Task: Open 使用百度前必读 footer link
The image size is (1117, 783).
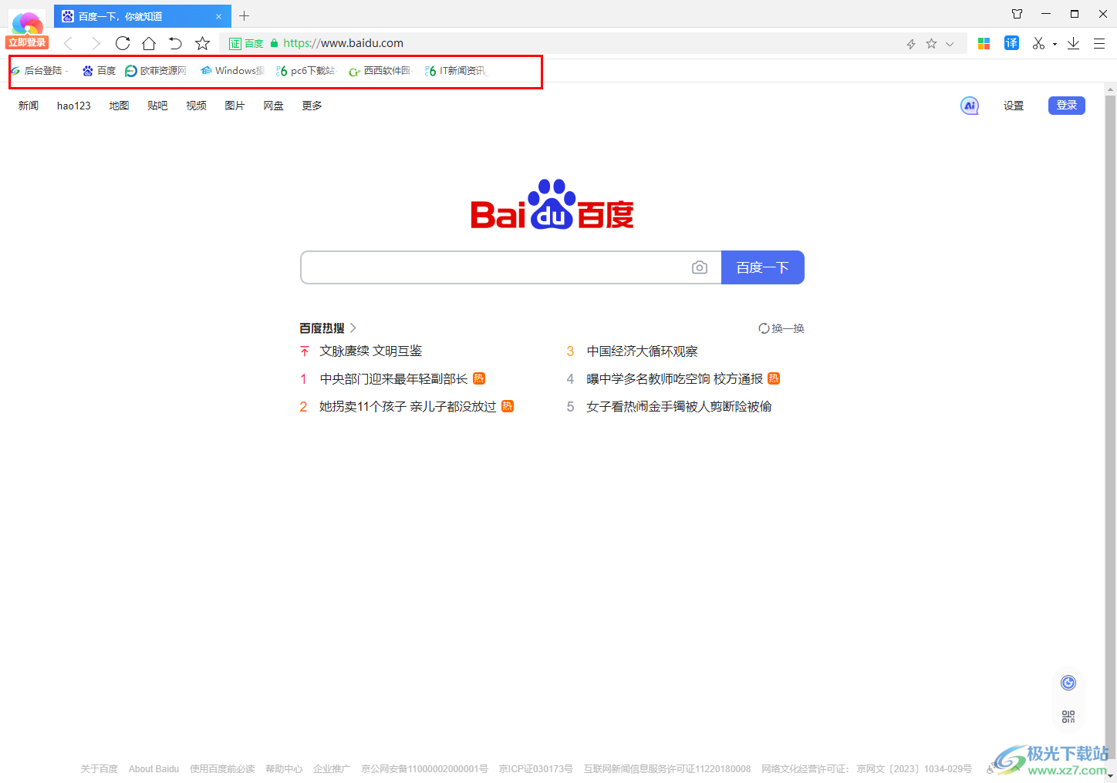Action: point(222,769)
